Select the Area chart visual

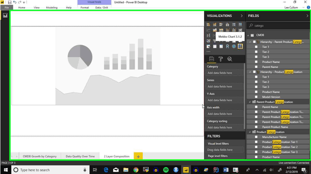pyautogui.click(x=215, y=30)
